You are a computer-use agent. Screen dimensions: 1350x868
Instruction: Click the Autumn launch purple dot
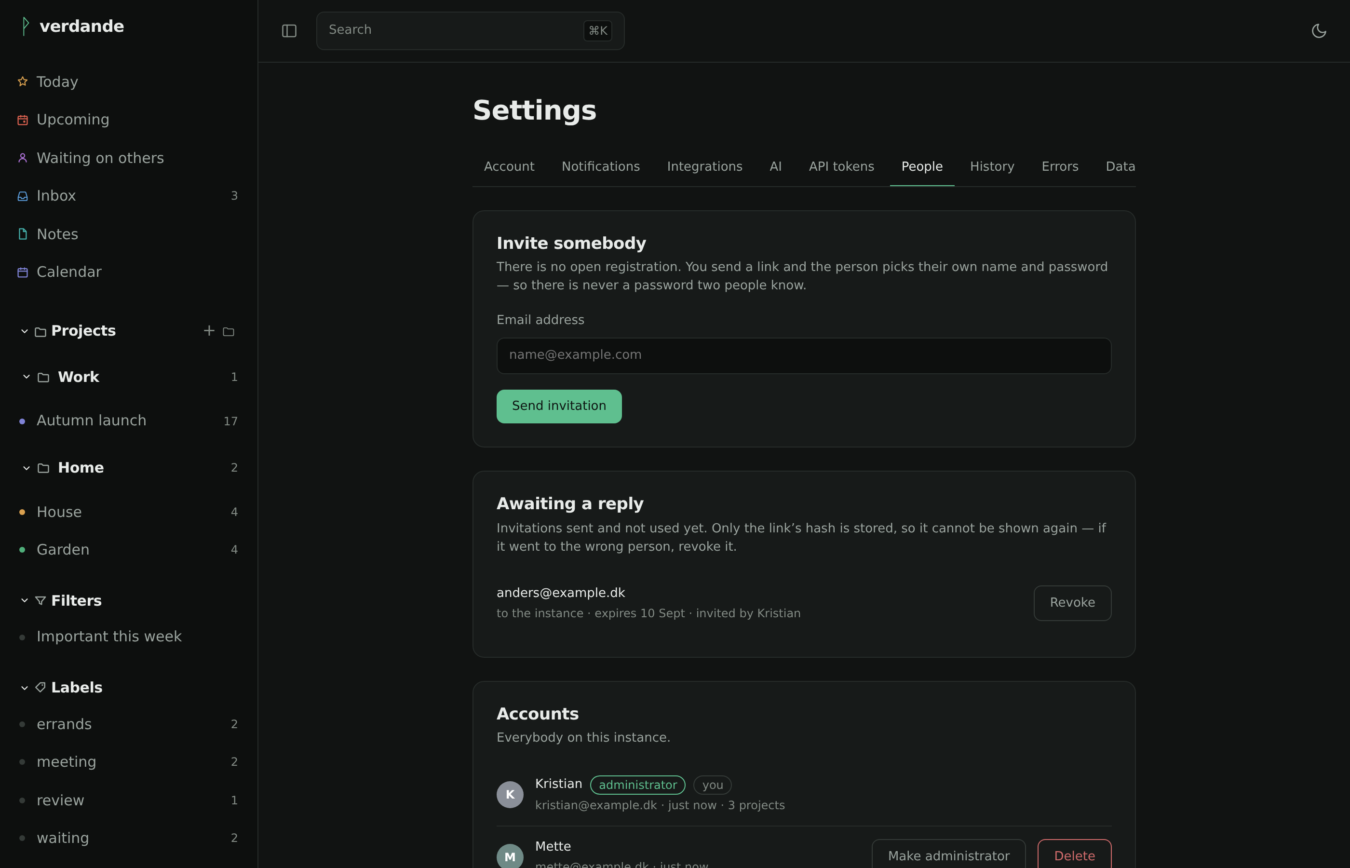point(22,421)
